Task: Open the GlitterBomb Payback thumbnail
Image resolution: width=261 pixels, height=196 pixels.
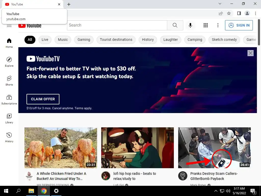Action: [214, 148]
